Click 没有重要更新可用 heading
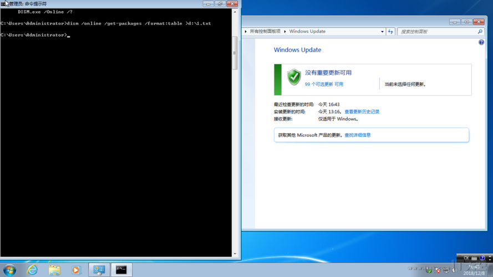This screenshot has height=277, width=493. point(328,73)
